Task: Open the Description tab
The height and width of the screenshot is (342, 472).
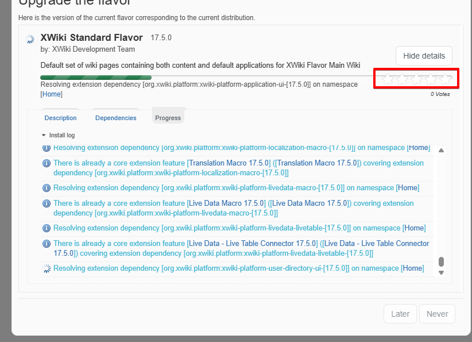Action: pos(60,118)
